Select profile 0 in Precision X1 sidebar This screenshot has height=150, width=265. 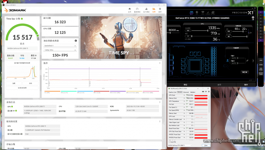pyautogui.click(x=261, y=12)
